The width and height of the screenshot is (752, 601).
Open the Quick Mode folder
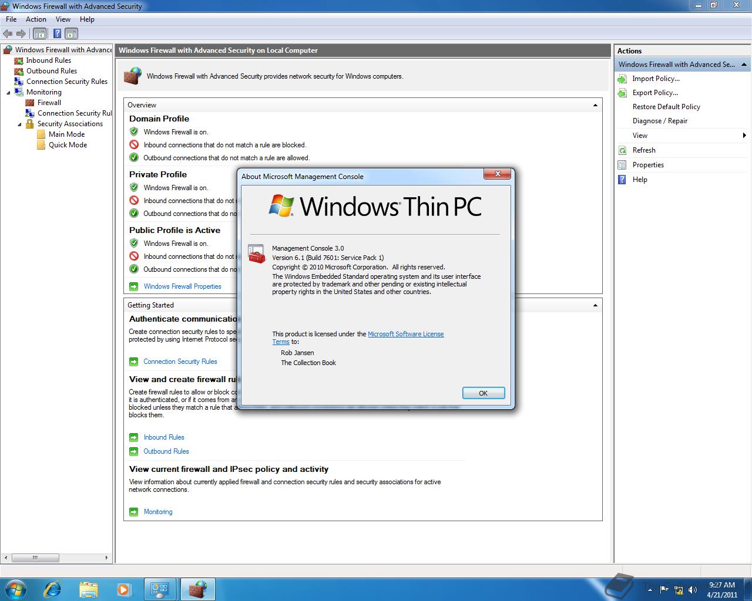click(68, 145)
